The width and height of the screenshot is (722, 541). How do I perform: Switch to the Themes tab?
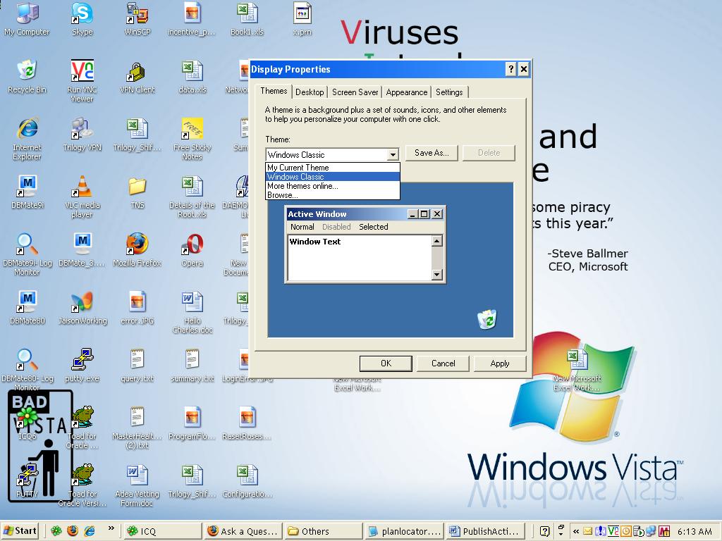pos(274,91)
